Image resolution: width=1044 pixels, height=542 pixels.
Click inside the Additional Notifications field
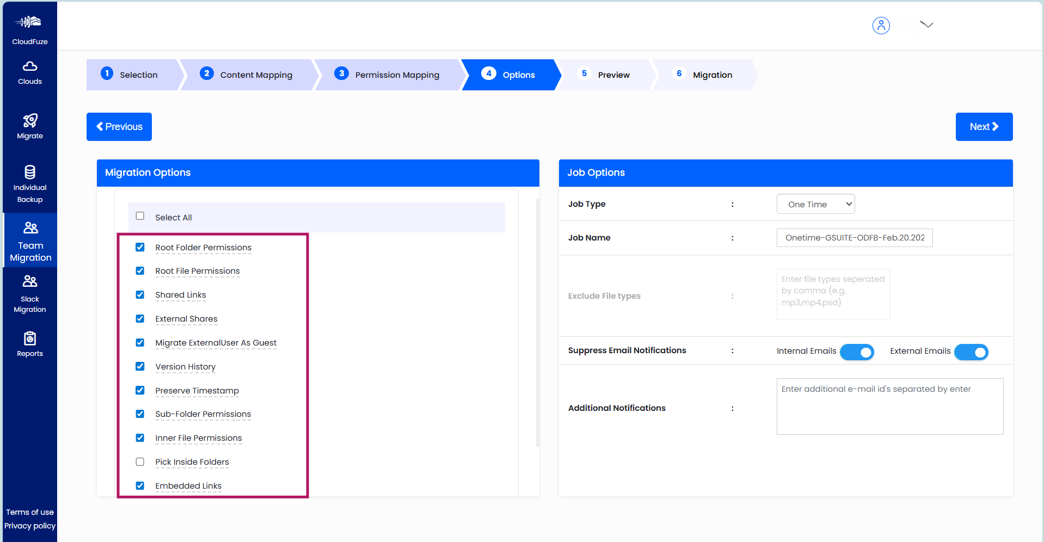click(x=889, y=406)
